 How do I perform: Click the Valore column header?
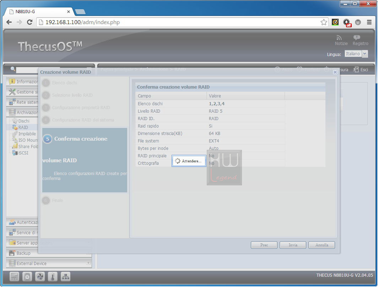245,96
